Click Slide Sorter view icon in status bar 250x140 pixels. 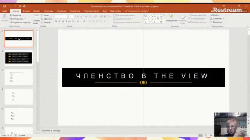point(206,135)
